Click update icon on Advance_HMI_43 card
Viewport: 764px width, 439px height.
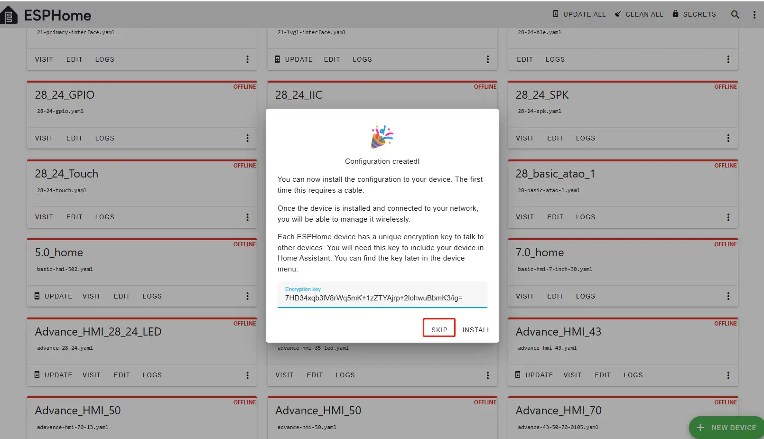click(518, 375)
